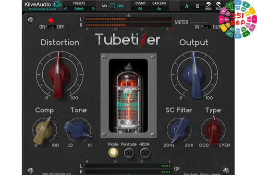The width and height of the screenshot is (257, 175).
Task: Toggle the ON/OFF power switch
Action: [x=51, y=27]
